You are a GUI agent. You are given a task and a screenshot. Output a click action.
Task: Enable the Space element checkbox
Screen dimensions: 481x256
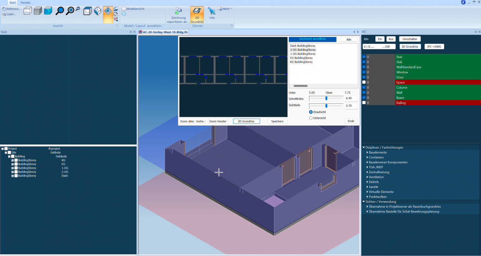pos(364,82)
